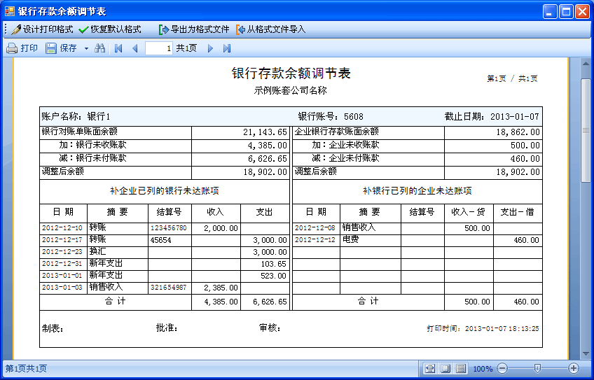Viewport: 594px width, 380px height.
Task: Click 导出为格式文件 export button
Action: coord(194,29)
